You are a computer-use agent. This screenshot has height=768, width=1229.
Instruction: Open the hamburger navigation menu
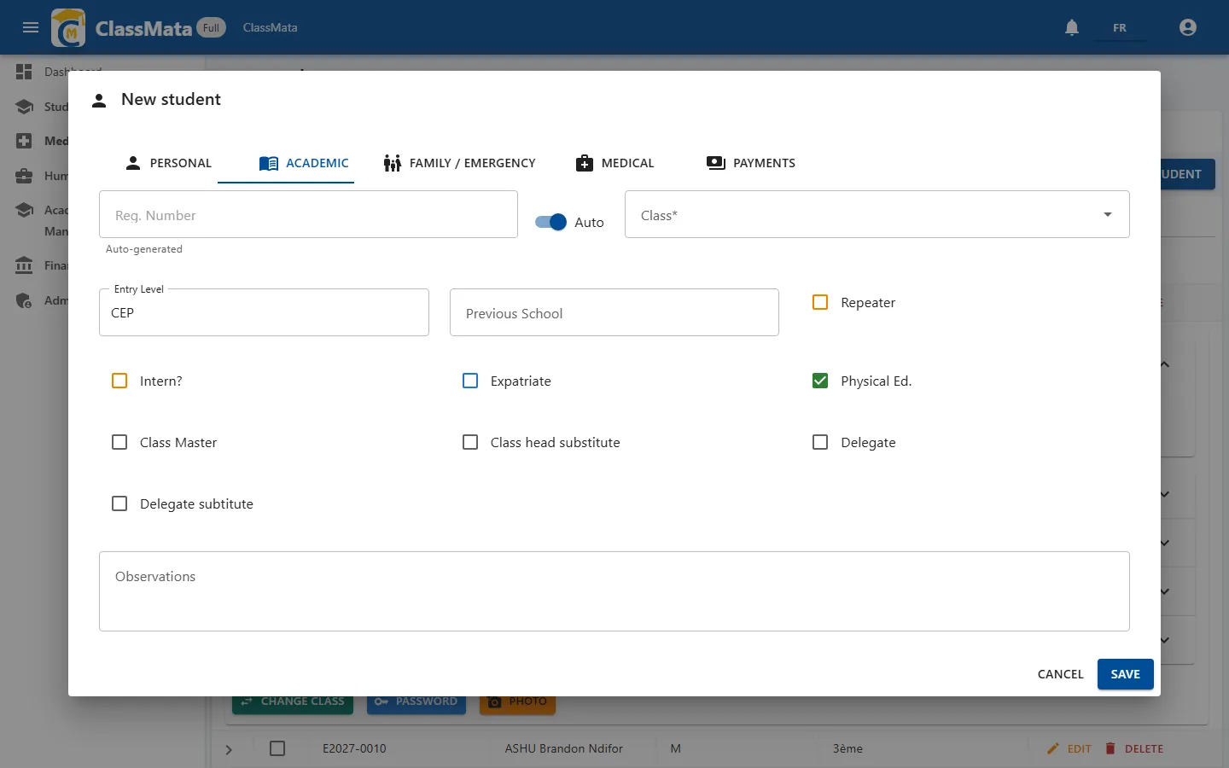(31, 27)
